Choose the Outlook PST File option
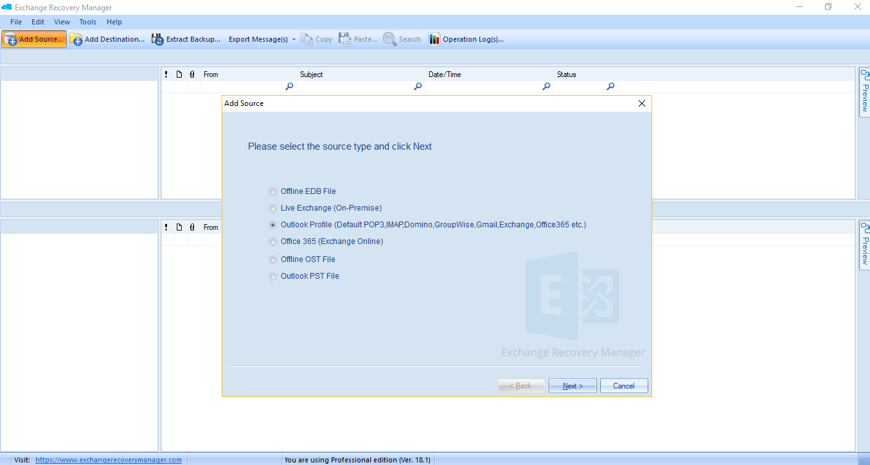 (x=273, y=276)
